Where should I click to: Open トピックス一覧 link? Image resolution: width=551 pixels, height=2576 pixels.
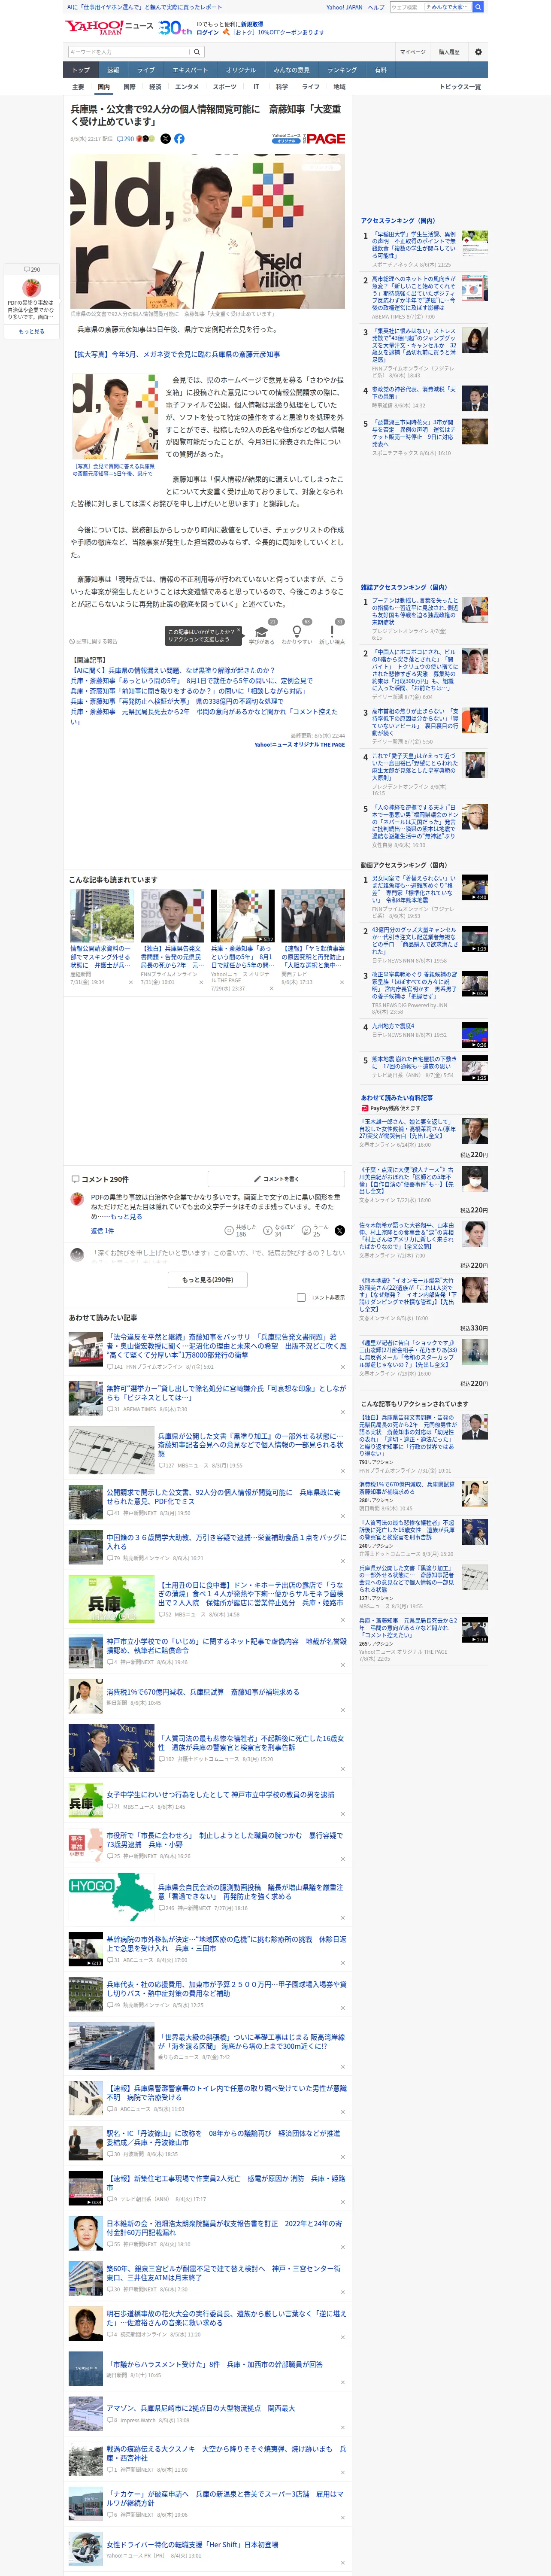coord(460,87)
